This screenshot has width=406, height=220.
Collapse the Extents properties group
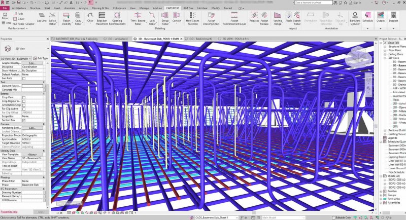44,94
